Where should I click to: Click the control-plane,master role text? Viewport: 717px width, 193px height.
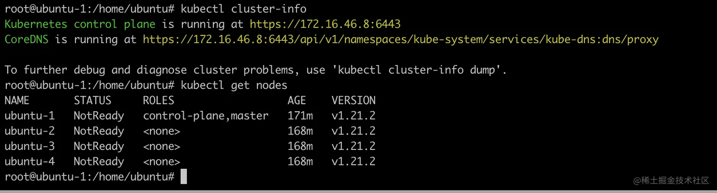coord(205,116)
